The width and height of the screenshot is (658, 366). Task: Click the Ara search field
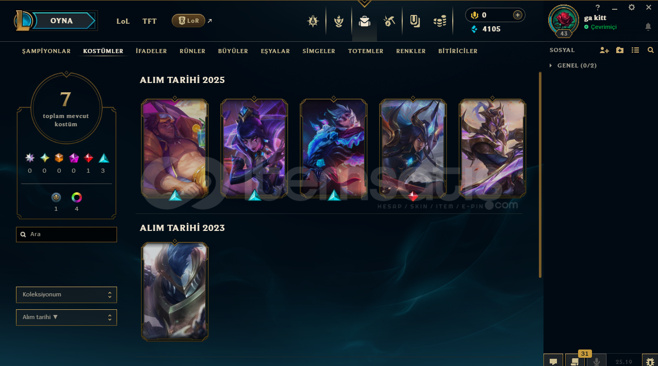[x=67, y=234]
